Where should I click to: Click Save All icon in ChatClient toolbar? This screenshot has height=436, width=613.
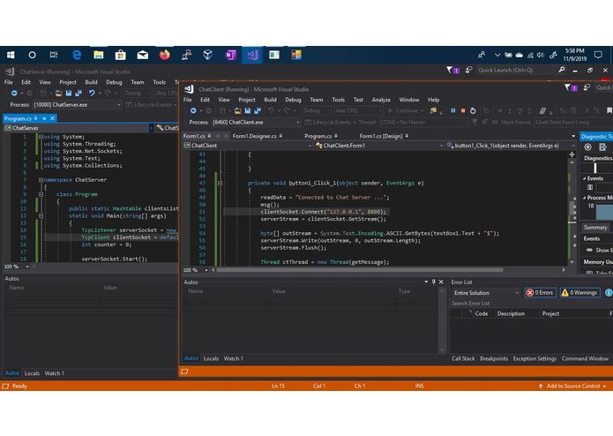click(258, 110)
